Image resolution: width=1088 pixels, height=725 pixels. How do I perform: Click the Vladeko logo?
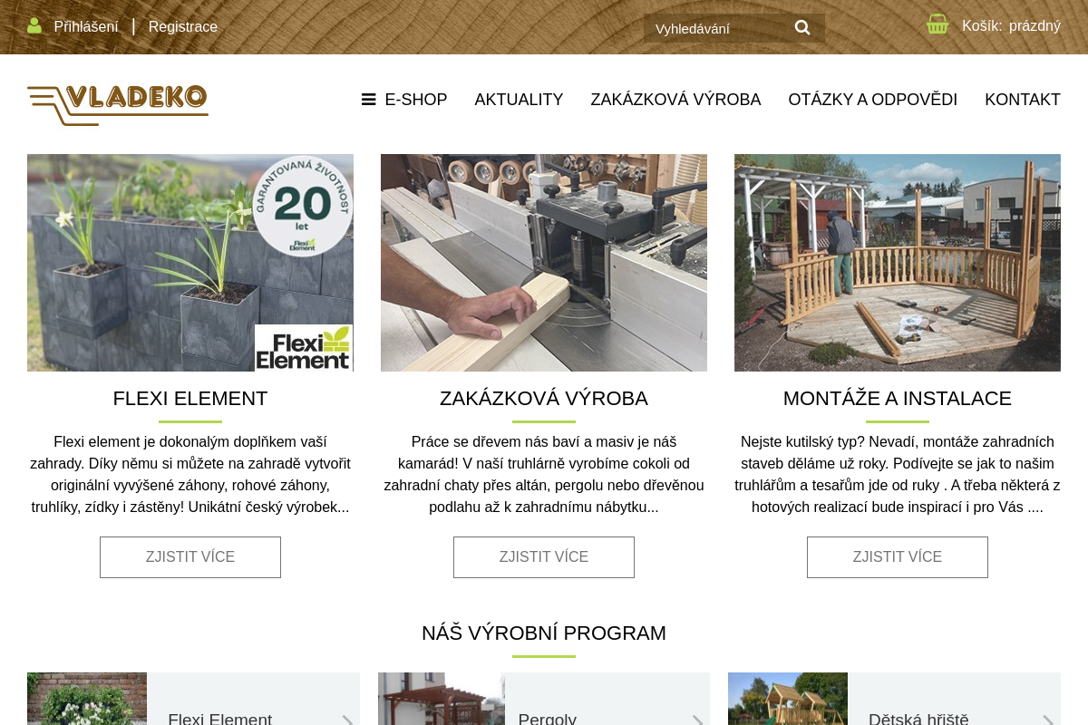[x=118, y=105]
